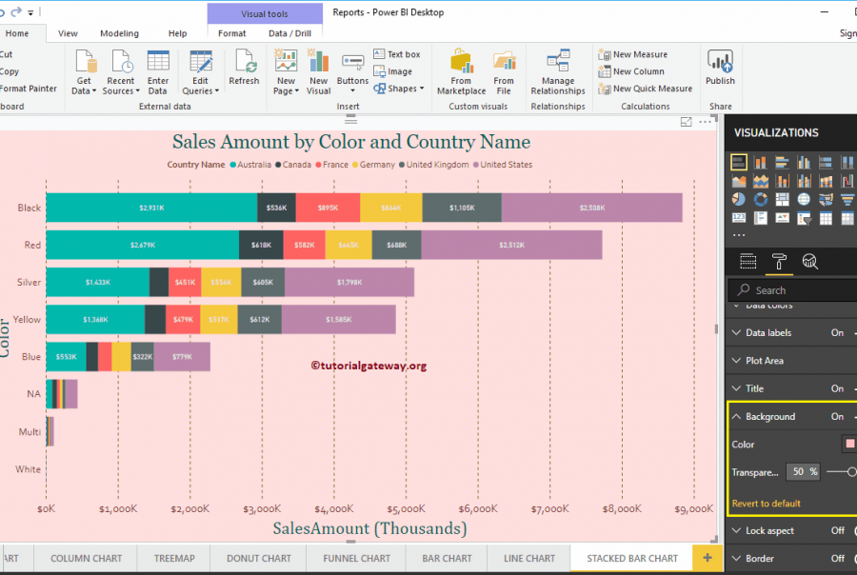Select the Treemap visualization icon
The height and width of the screenshot is (575, 857).
781,199
